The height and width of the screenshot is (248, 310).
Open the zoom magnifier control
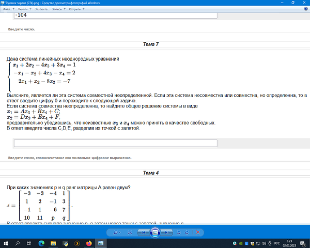tap(115, 233)
